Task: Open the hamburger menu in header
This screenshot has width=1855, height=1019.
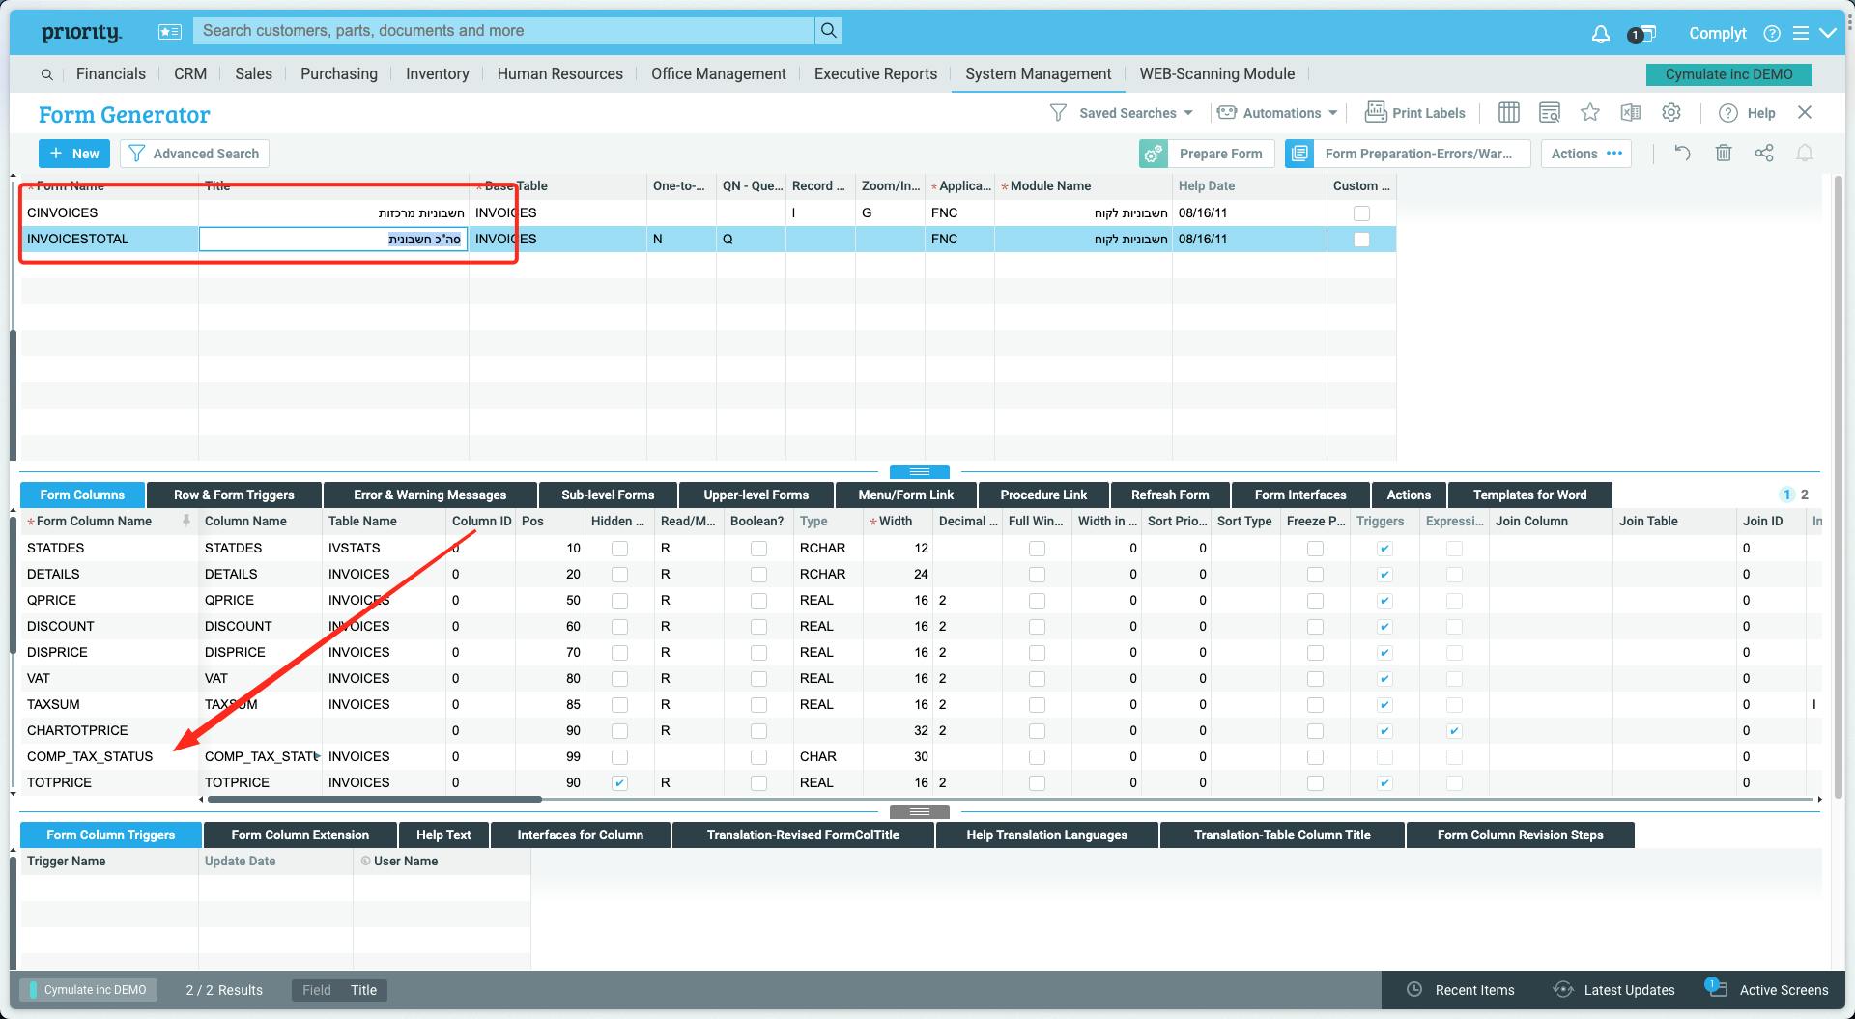Action: (x=1801, y=33)
